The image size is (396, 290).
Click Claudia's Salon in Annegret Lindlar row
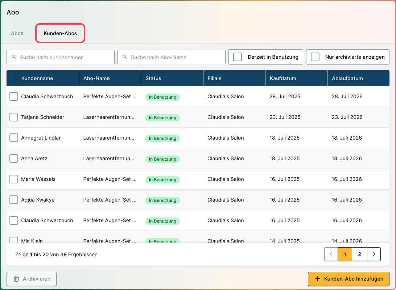pos(226,138)
